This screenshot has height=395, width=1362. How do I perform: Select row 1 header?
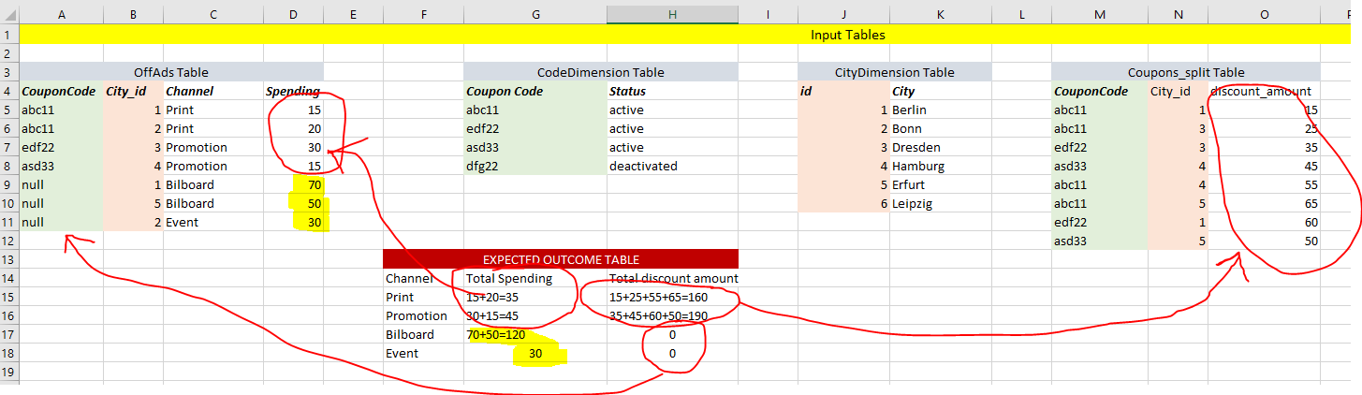[9, 35]
